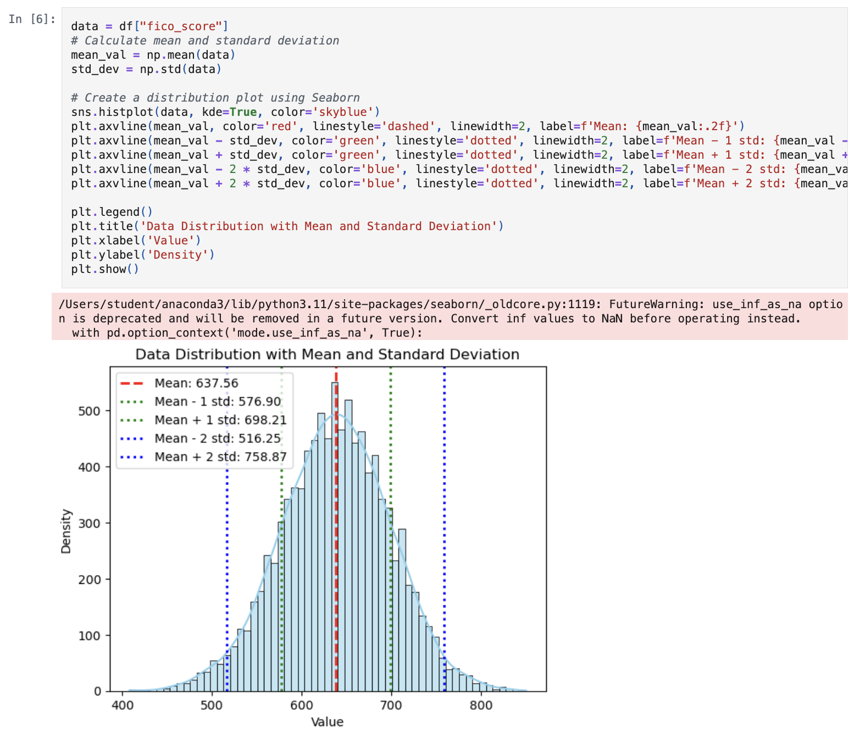Click the line std_dev = np.std(data)
This screenshot has width=854, height=736.
(146, 69)
